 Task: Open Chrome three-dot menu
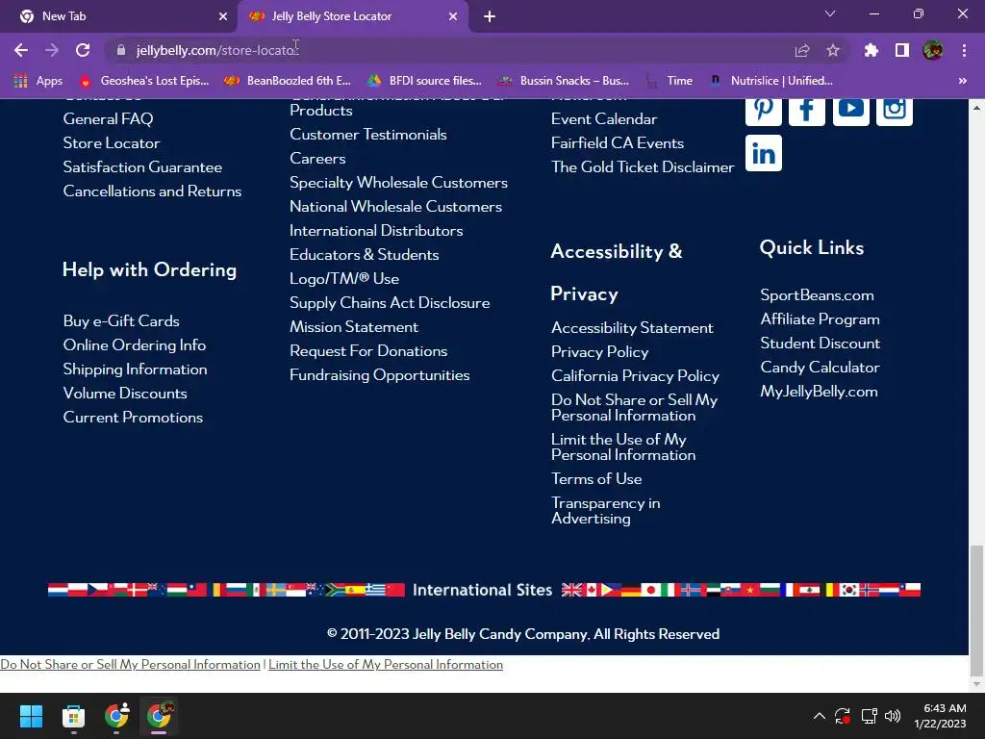coord(964,50)
